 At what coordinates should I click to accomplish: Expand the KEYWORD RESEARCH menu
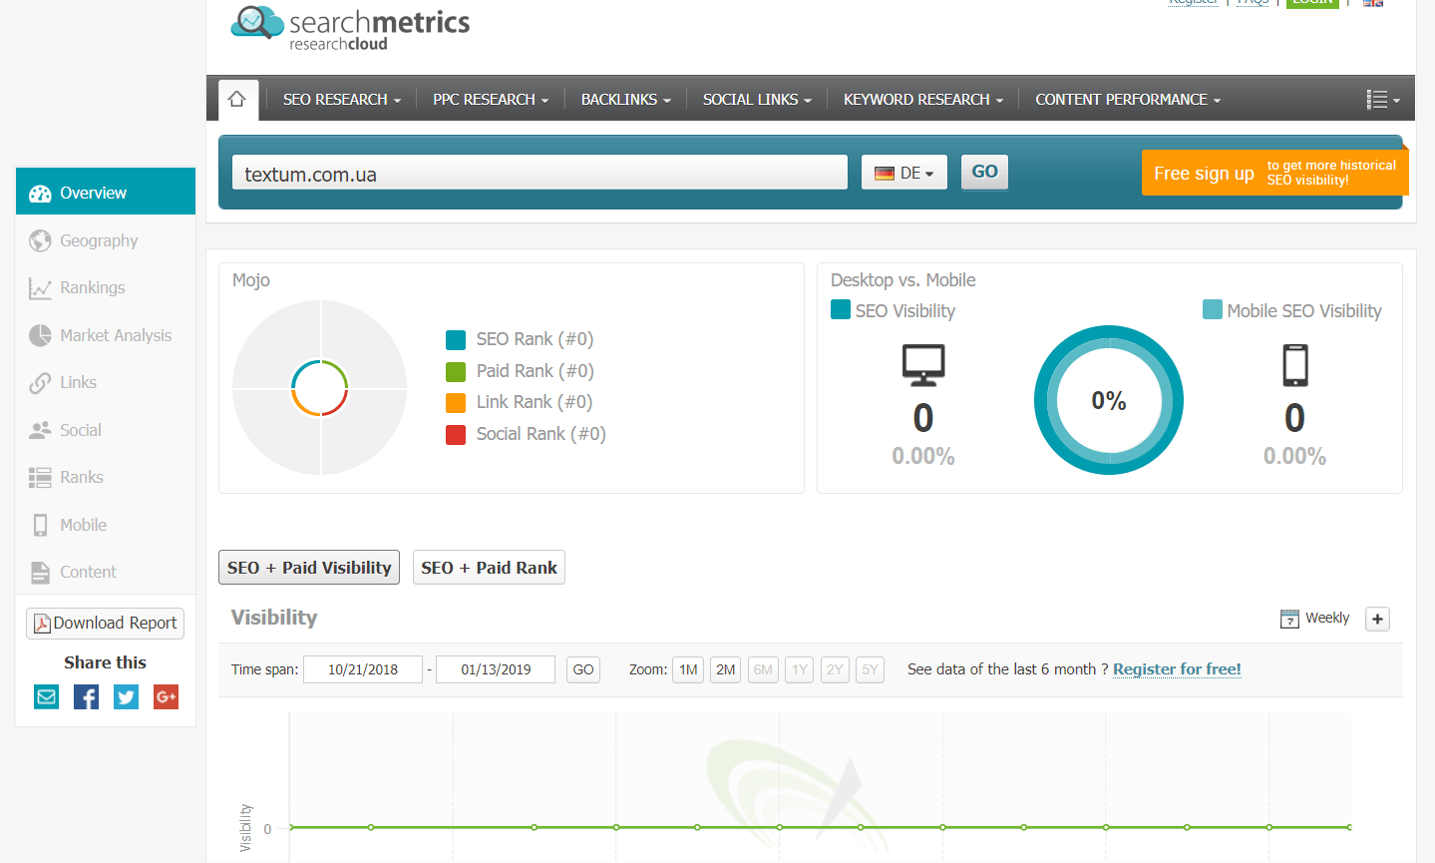(923, 100)
